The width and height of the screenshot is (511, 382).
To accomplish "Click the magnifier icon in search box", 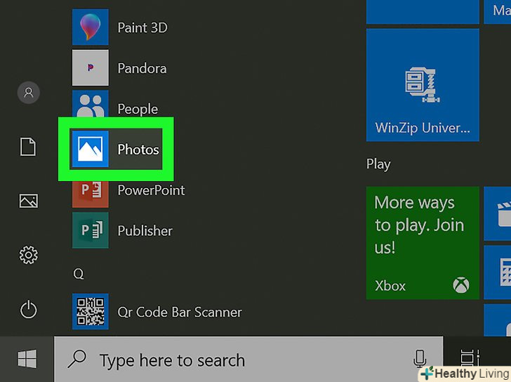I will pyautogui.click(x=77, y=360).
